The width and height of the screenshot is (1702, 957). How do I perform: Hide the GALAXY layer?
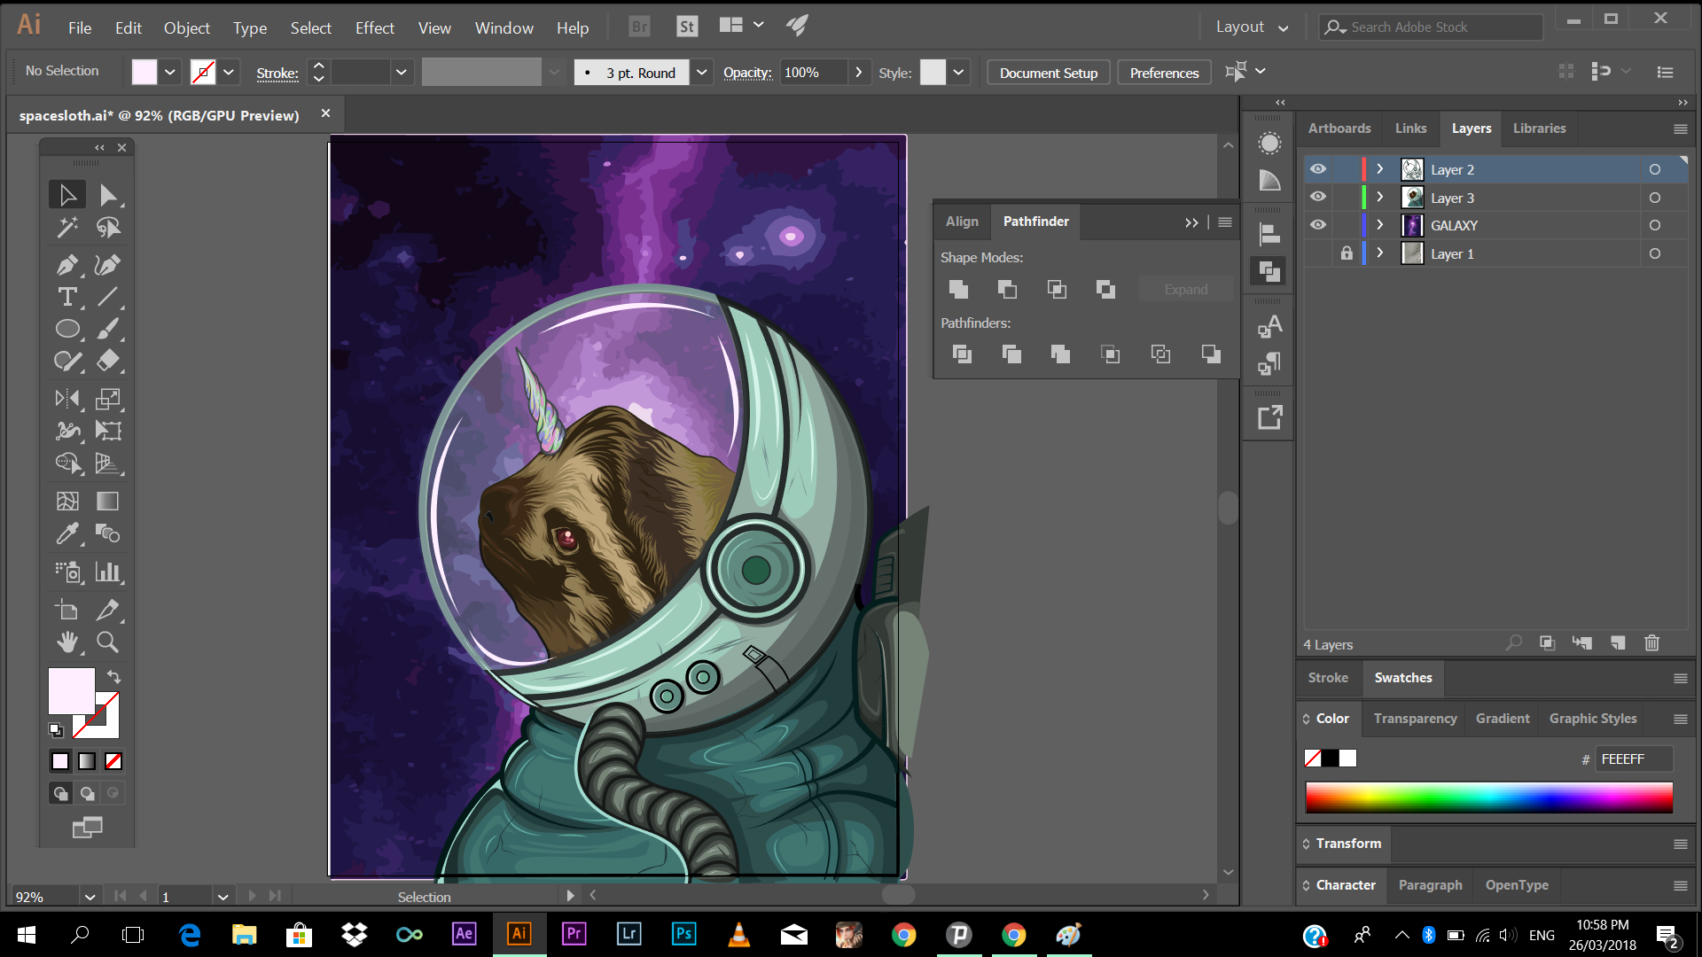[x=1318, y=225]
